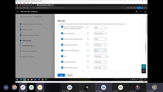Open the notification center icon in taskbar

coord(145,79)
